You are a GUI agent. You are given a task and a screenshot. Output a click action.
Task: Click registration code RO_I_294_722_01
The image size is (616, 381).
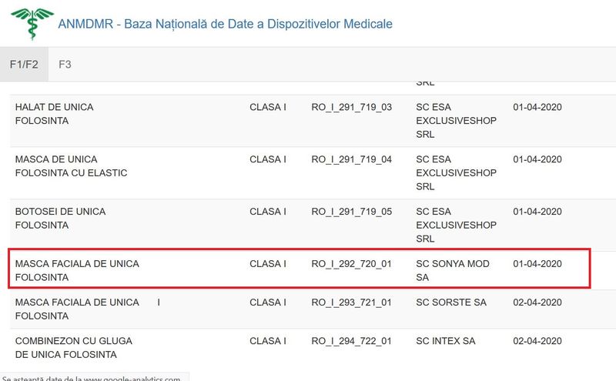coord(352,341)
